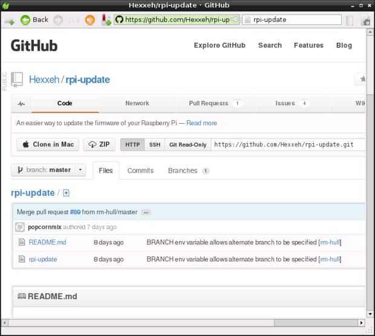Open popcornmix author link

45,227
